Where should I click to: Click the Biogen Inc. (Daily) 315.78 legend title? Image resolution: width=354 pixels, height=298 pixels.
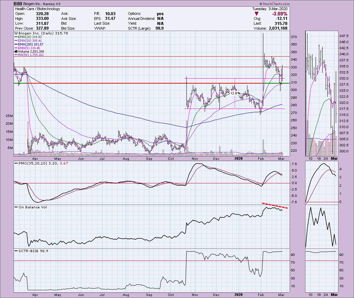tap(43, 33)
